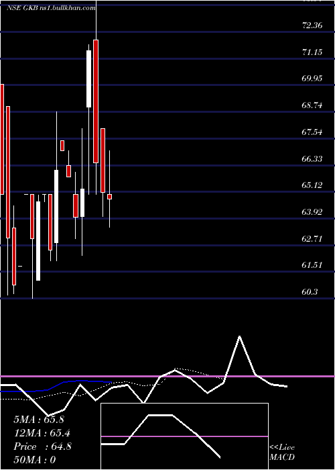
Task: Click the 72.36 price axis label
Action: 313,26
